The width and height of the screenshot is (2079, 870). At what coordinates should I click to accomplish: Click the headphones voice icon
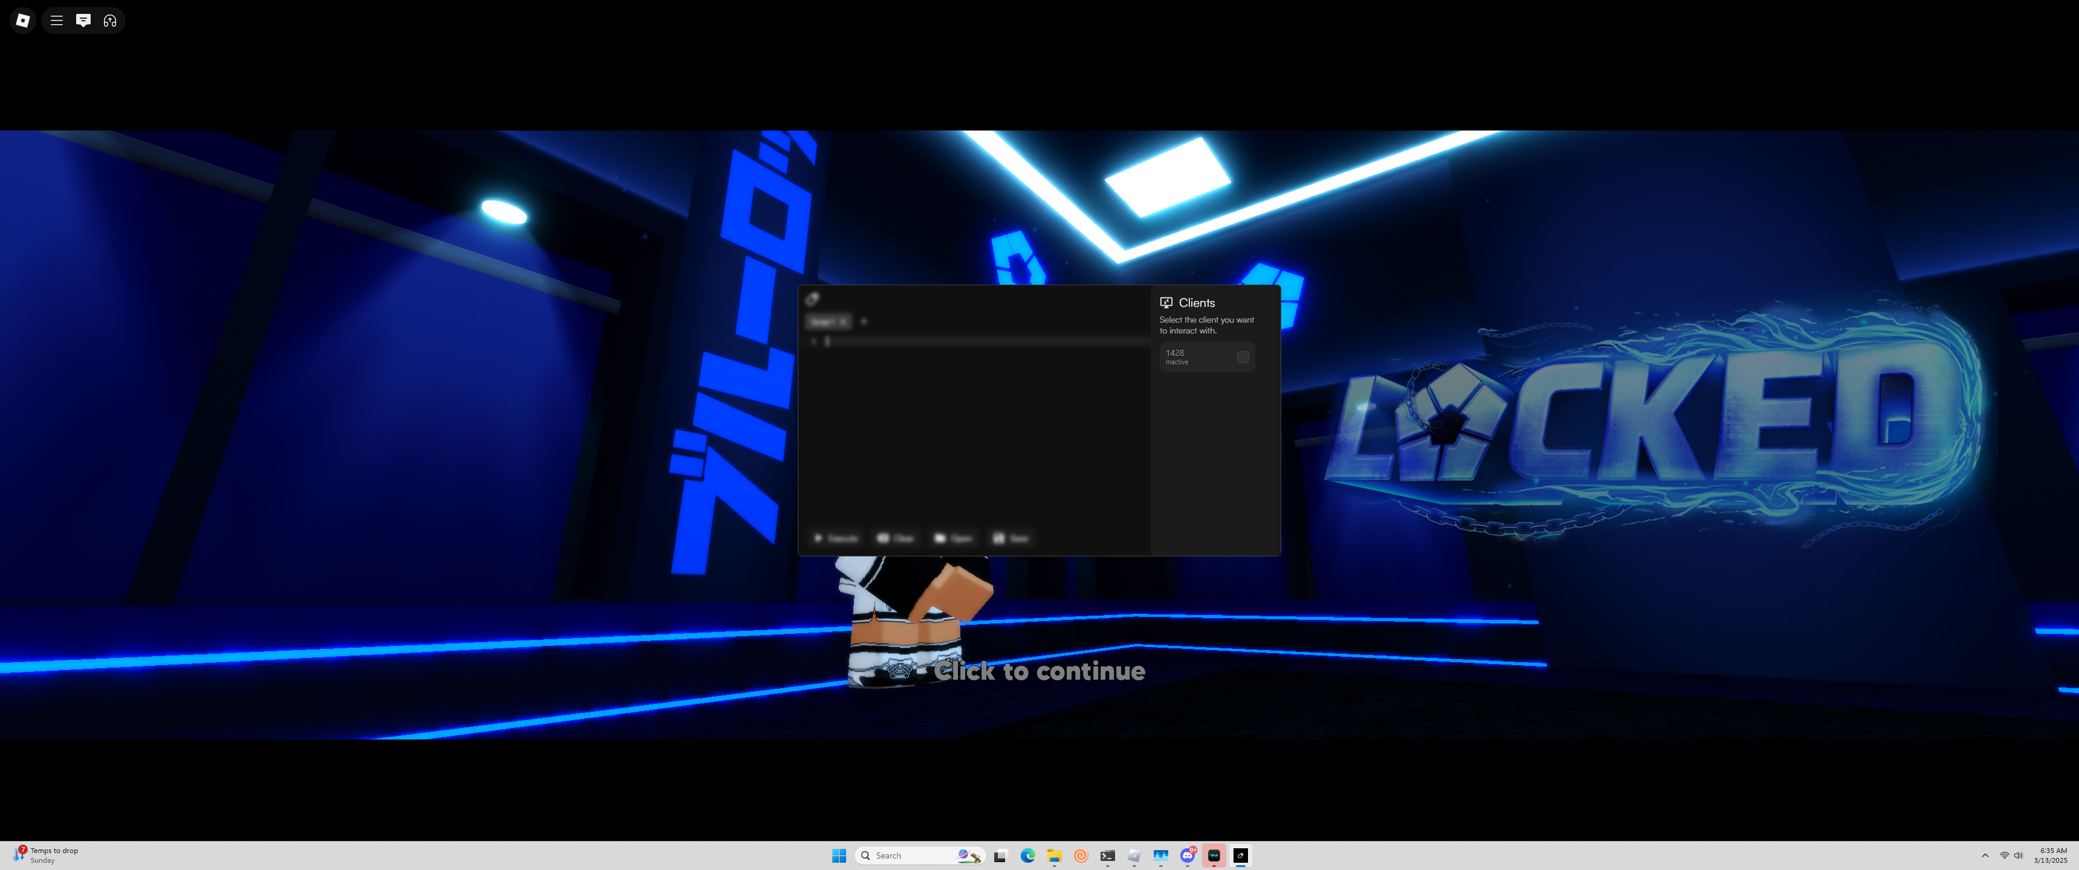[110, 20]
